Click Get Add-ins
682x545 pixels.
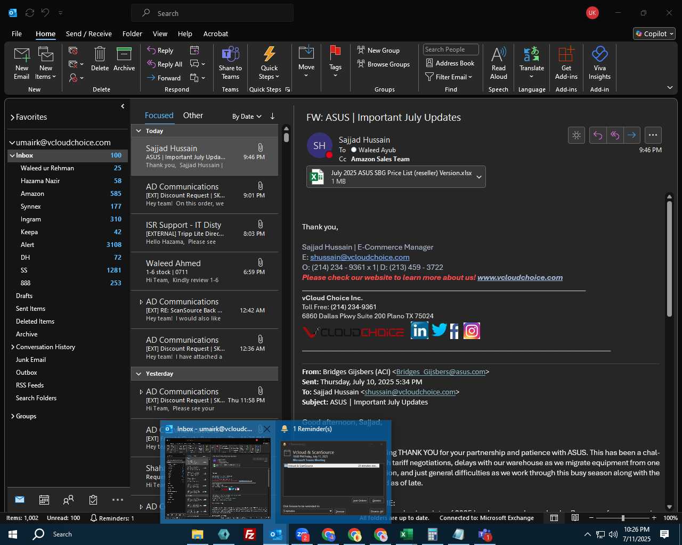(566, 63)
